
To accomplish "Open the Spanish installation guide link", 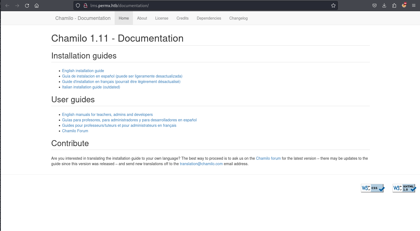I will [122, 76].
